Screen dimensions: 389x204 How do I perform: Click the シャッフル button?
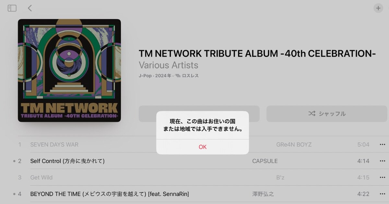click(327, 114)
